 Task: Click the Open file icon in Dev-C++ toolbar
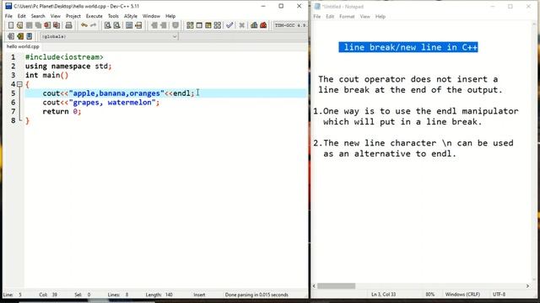[20, 25]
